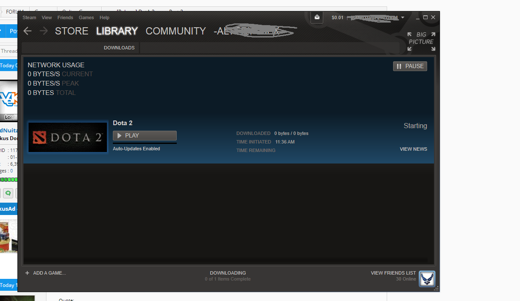Click '0 BYTES/S PEAK' network usage line
The image size is (520, 301).
[53, 83]
